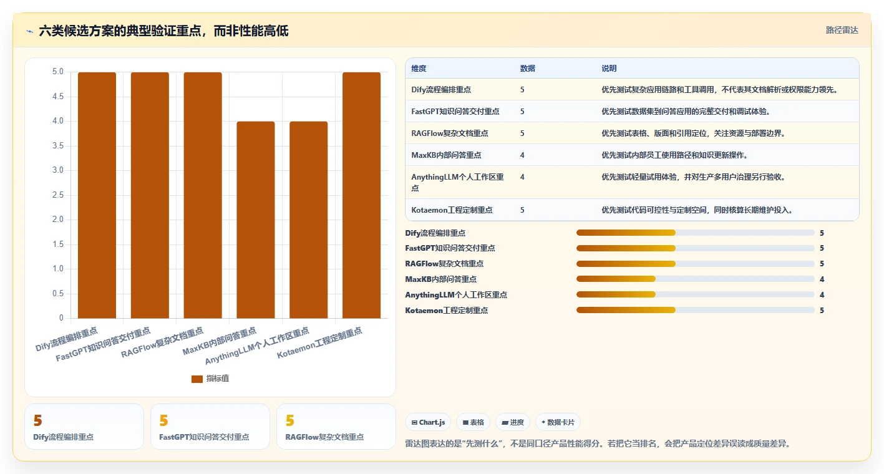Click the footnote beginning 雷达图表达的是
Screen dimensions: 884x474
pyautogui.click(x=598, y=444)
